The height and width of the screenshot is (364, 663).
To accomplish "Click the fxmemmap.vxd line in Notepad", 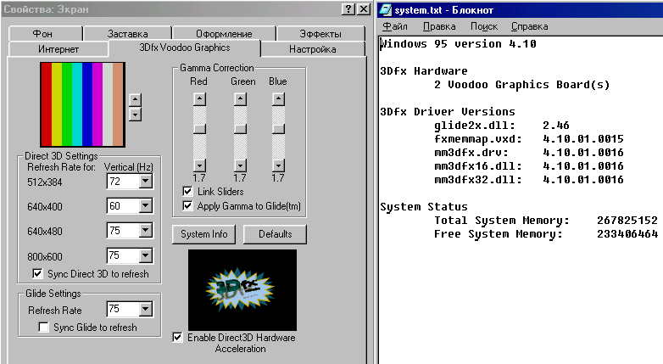I will pos(528,139).
